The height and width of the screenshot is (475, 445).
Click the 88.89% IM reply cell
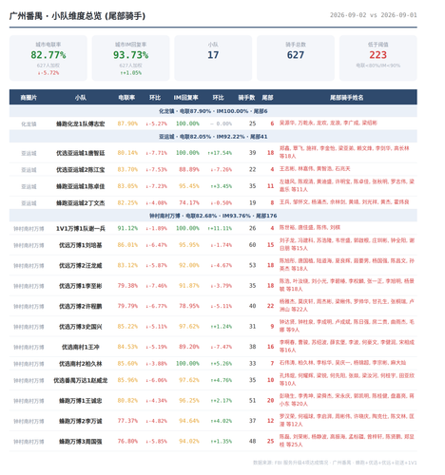189,169
